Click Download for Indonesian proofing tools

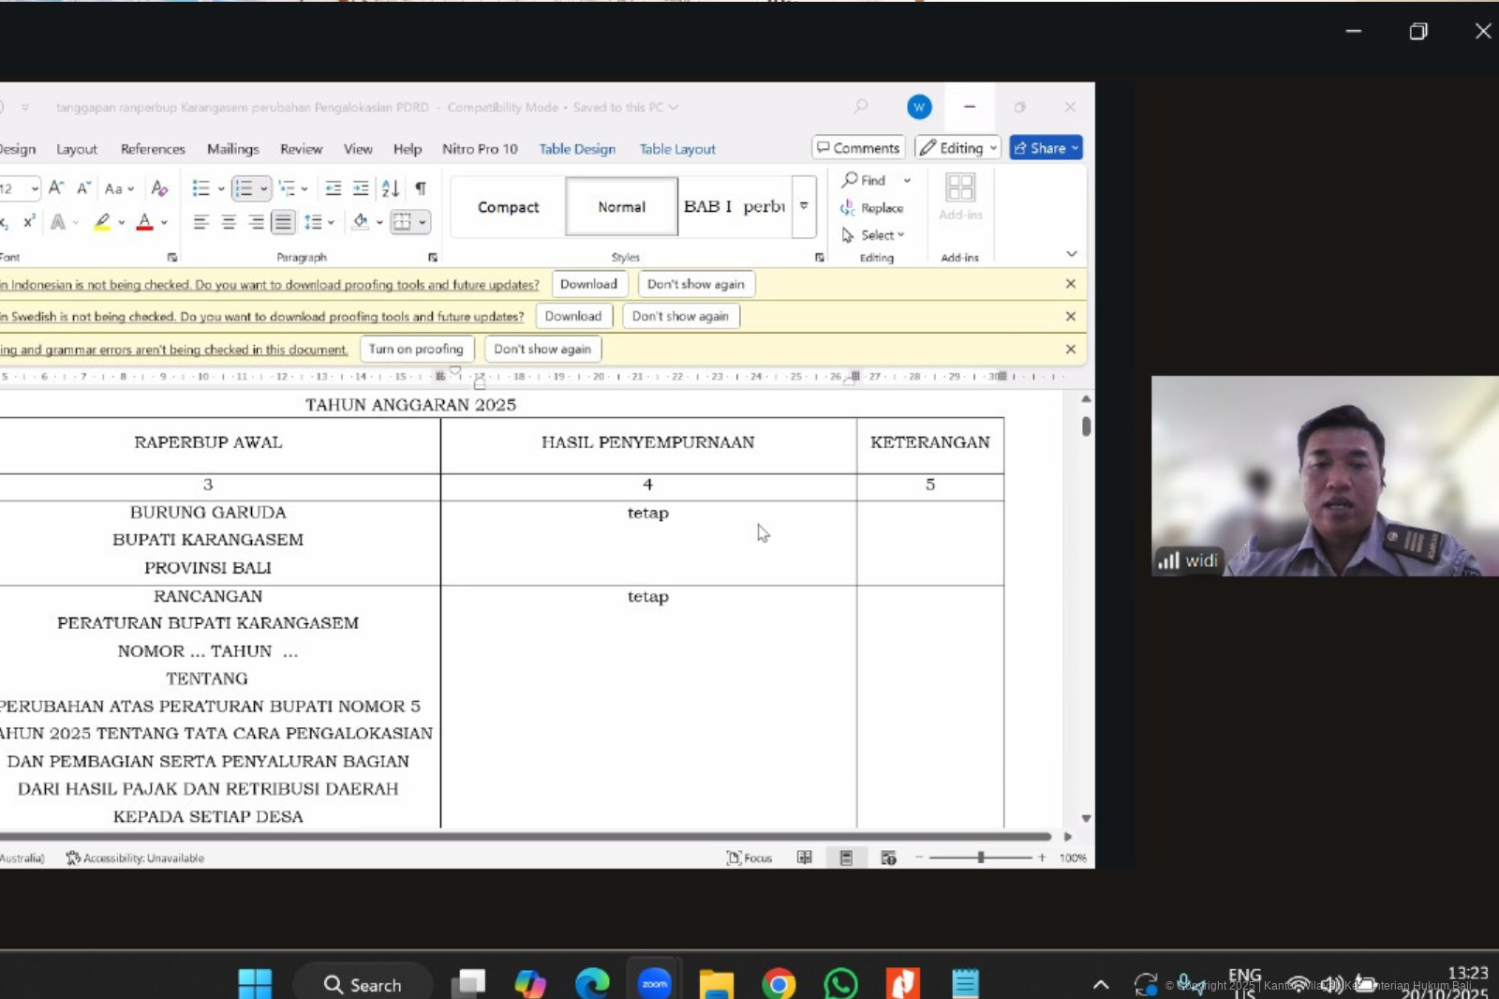click(588, 284)
